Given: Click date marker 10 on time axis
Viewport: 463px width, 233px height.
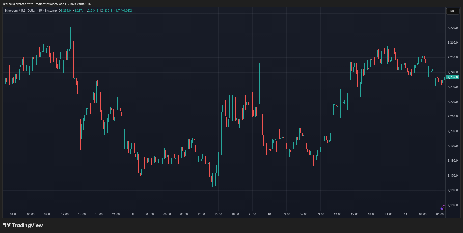Looking at the screenshot, I should (269, 214).
